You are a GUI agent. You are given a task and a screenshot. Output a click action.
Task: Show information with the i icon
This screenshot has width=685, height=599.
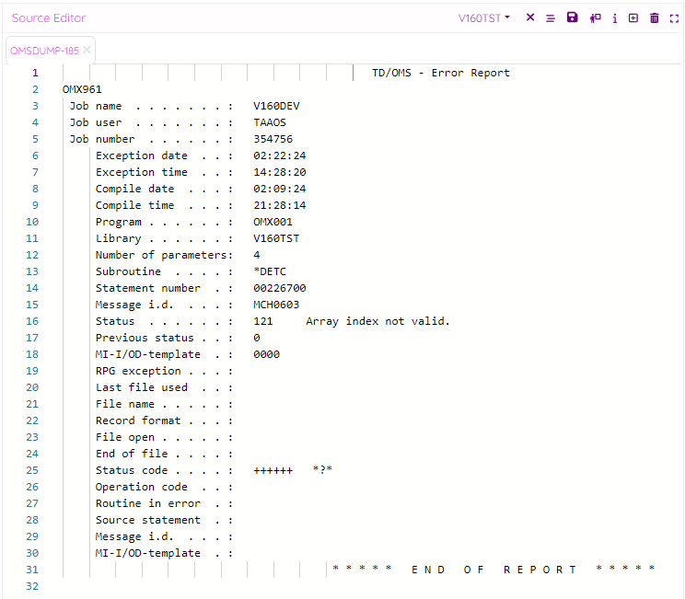coord(615,18)
